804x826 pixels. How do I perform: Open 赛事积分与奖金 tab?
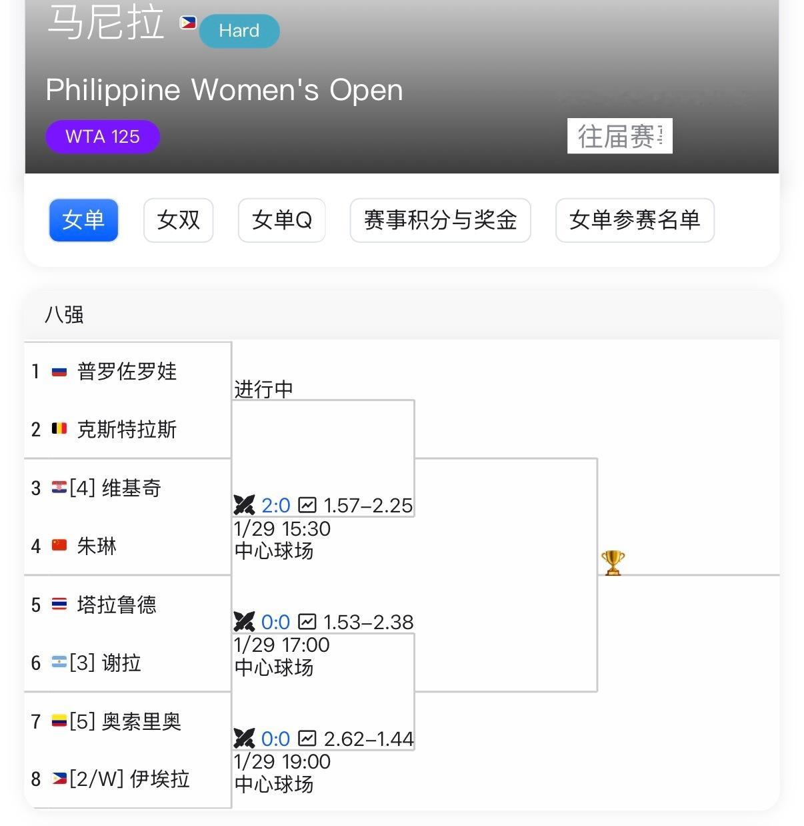coord(440,220)
